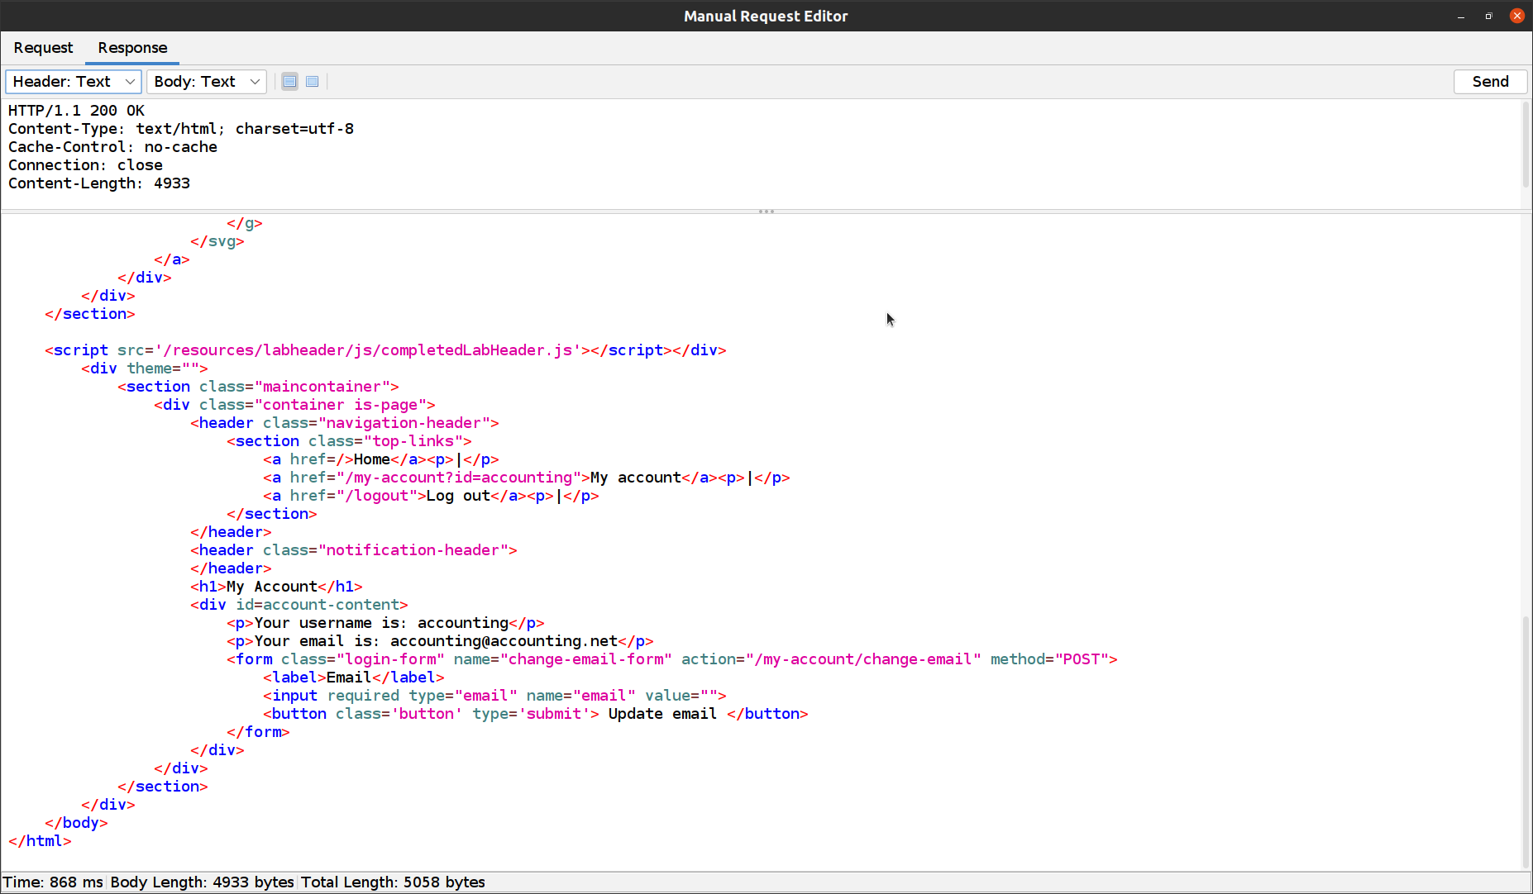
Task: Click the orange close window icon
Action: click(1516, 16)
